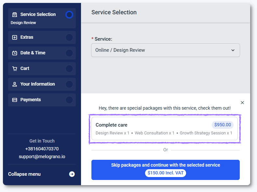Close the special packages popup
Screen dimensions: 257x192
242,103
